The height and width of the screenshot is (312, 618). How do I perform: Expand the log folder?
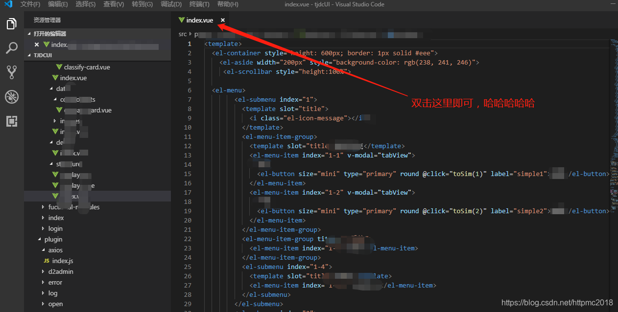click(53, 293)
